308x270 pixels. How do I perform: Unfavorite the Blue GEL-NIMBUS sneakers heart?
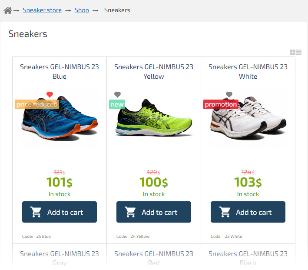point(50,95)
